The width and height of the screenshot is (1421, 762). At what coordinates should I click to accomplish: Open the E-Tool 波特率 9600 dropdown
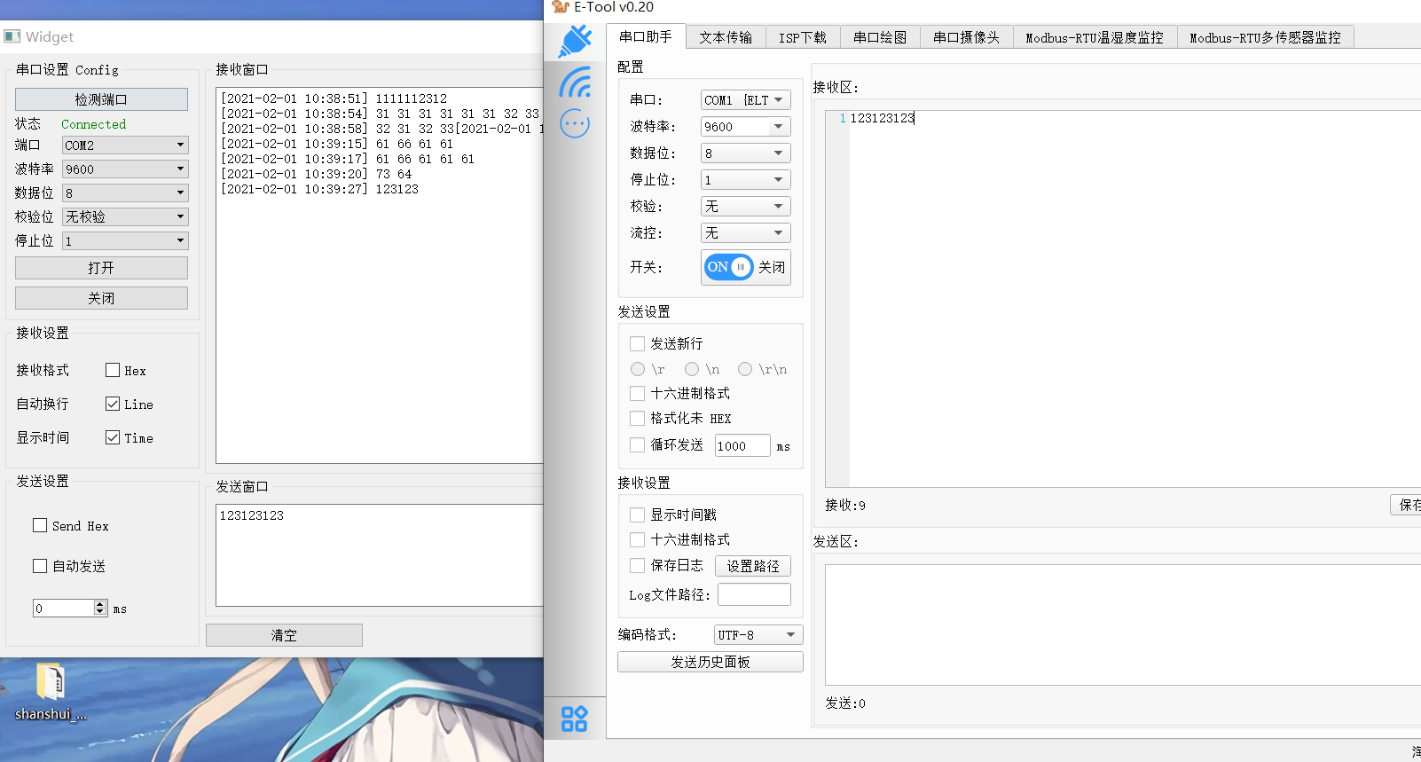tap(745, 127)
